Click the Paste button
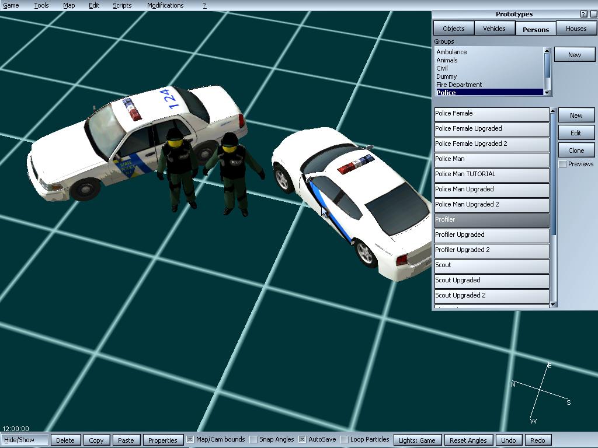Screen dimensions: 598x448 [x=126, y=440]
